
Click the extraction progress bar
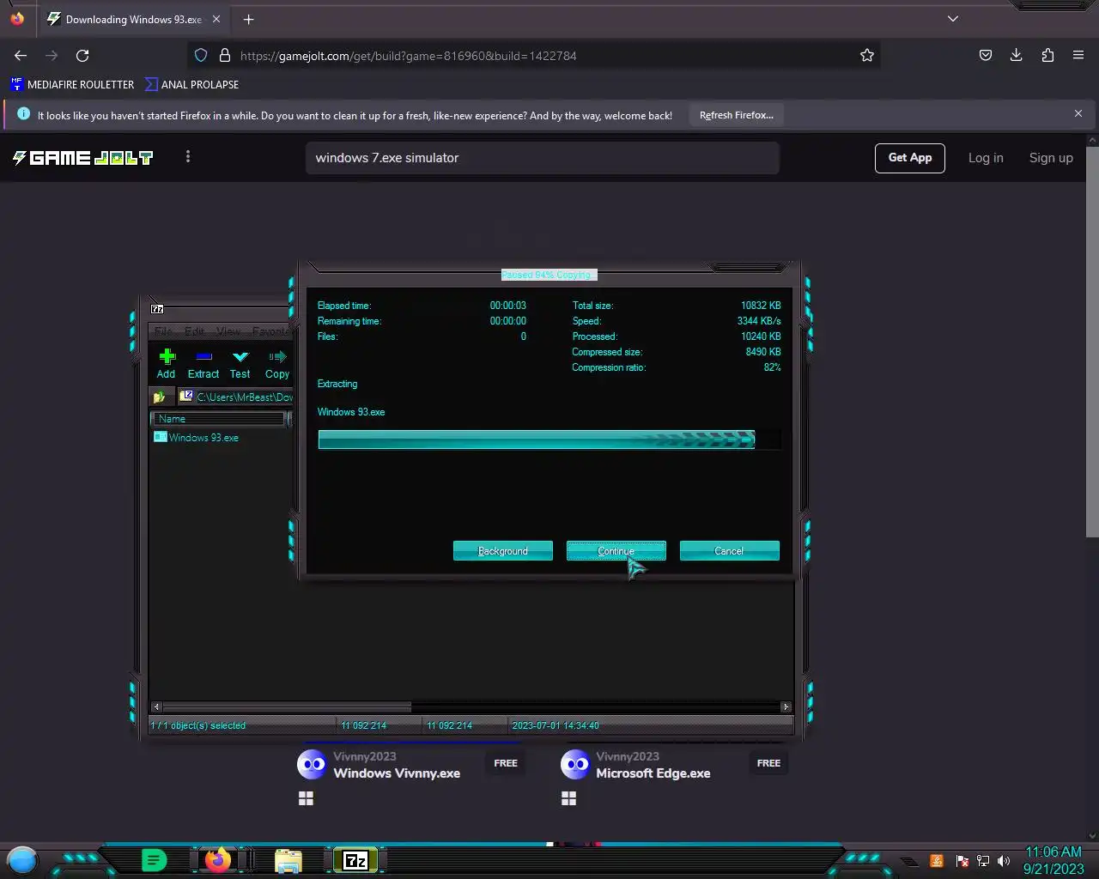pyautogui.click(x=549, y=439)
